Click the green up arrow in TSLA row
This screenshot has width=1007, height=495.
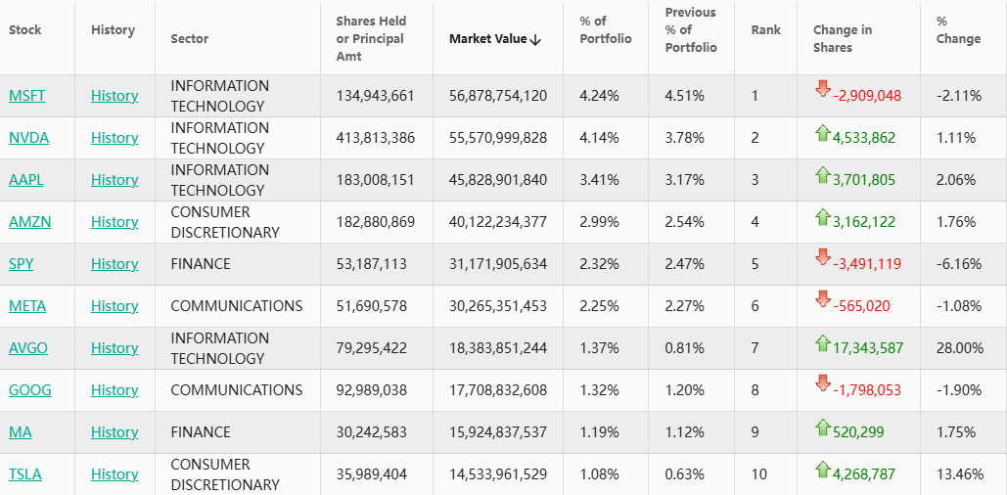coord(823,470)
